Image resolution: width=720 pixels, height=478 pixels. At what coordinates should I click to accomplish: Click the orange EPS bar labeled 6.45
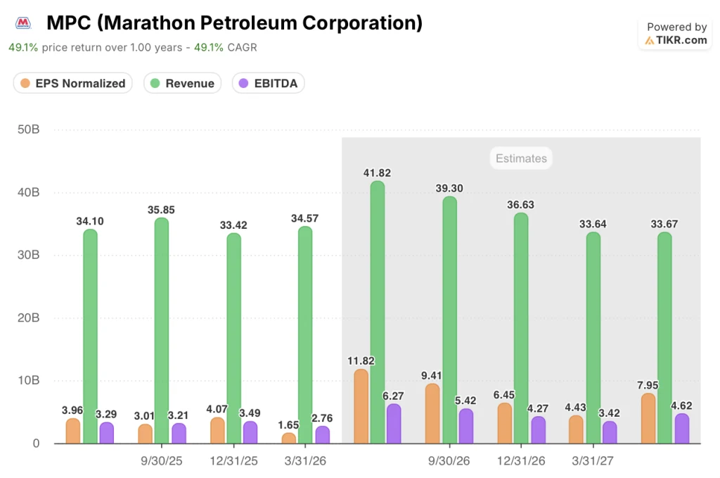[x=505, y=423]
